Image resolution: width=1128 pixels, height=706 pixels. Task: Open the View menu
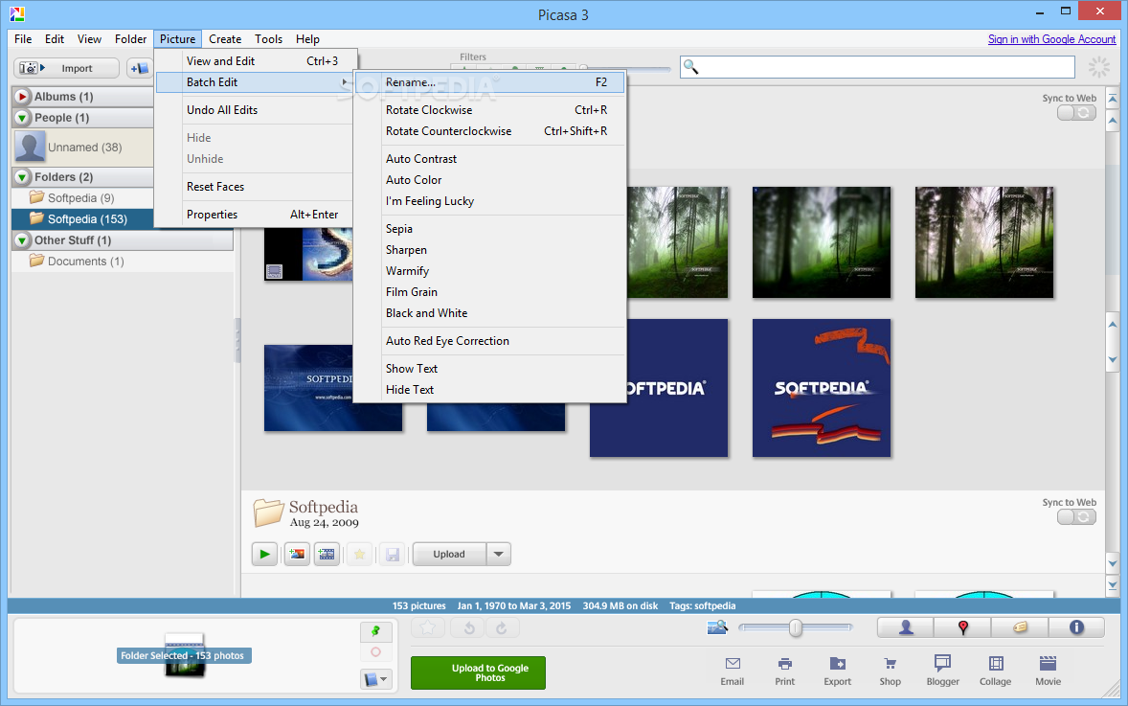(x=89, y=39)
